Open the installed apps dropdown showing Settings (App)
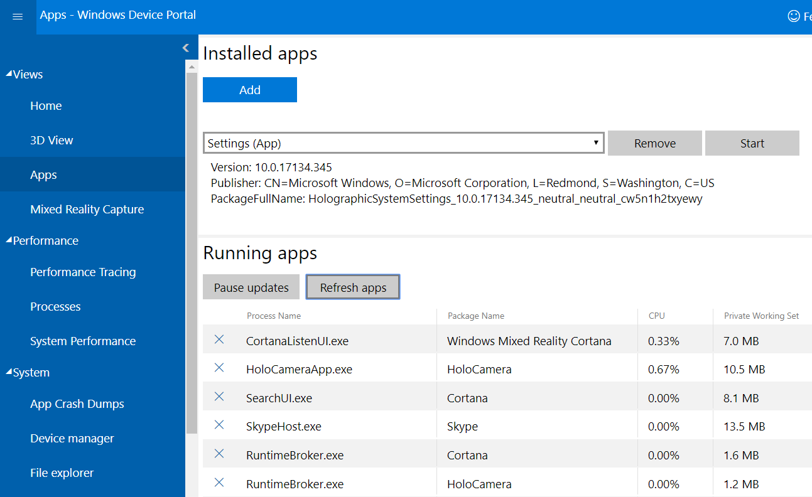The image size is (812, 497). pyautogui.click(x=403, y=143)
